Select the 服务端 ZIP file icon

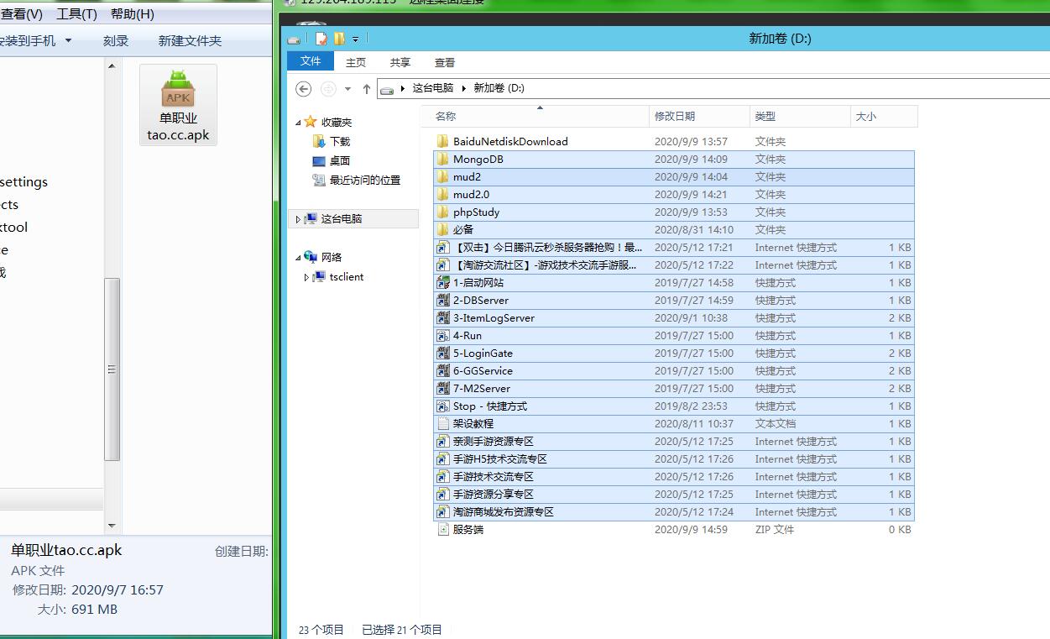[x=443, y=530]
